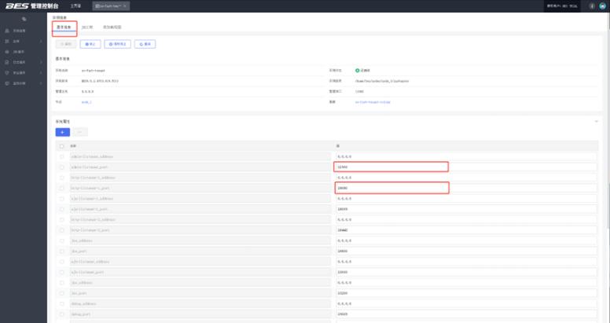The image size is (610, 323).
Task: Click the instance directory path value
Action: [381, 81]
